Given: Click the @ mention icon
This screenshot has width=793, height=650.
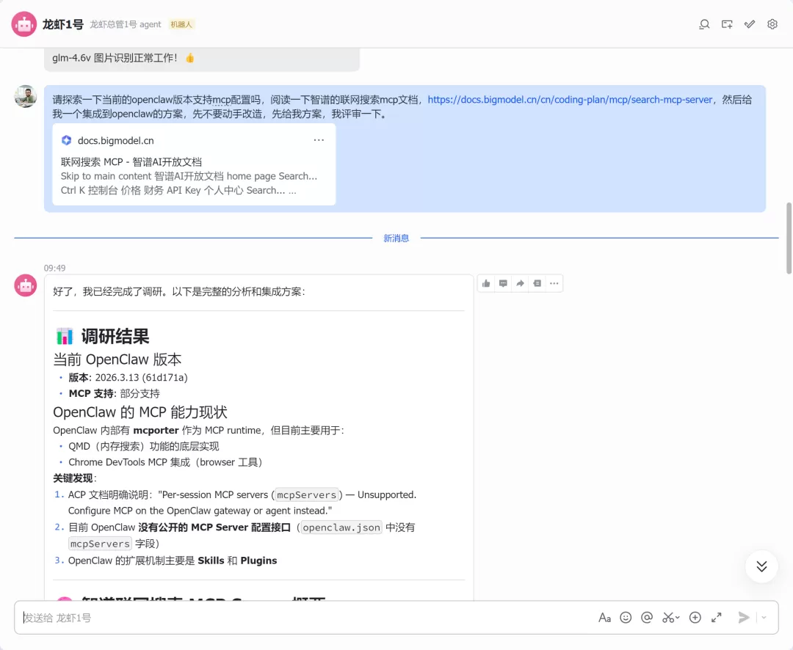Looking at the screenshot, I should point(647,618).
